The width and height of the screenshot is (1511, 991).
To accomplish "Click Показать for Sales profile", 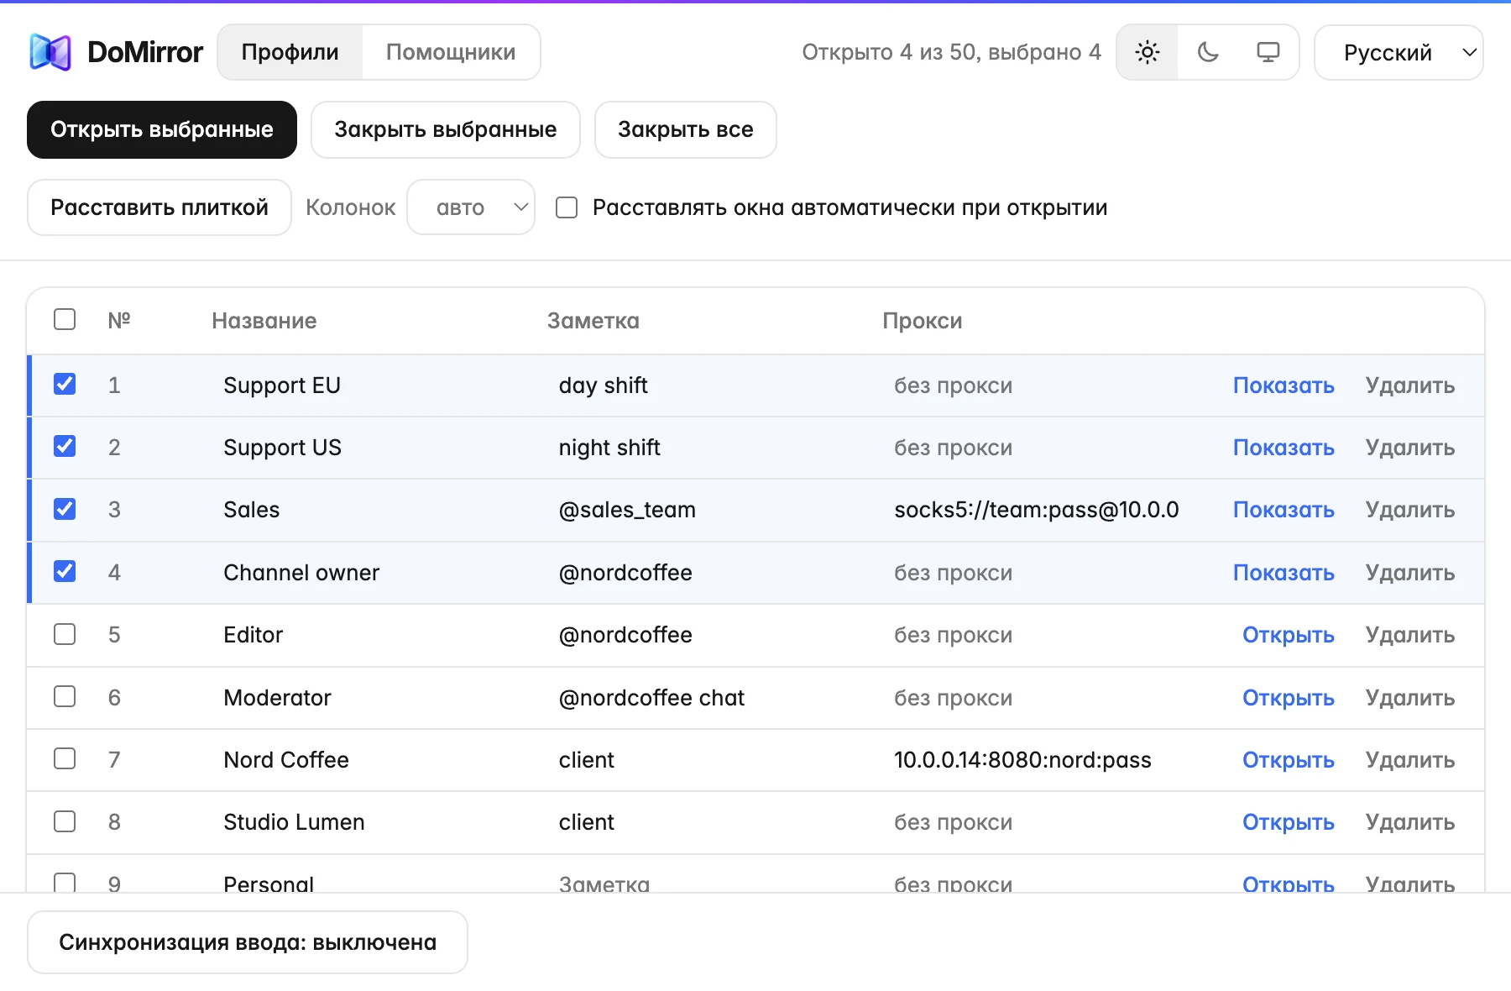I will point(1284,510).
